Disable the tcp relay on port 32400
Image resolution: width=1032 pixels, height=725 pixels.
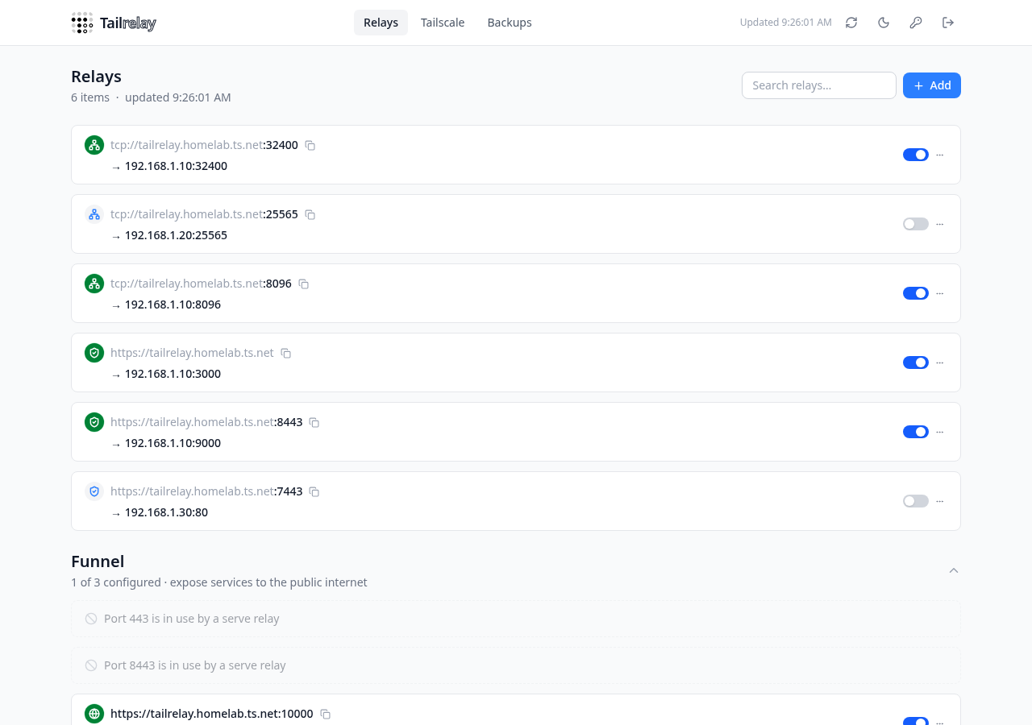916,155
